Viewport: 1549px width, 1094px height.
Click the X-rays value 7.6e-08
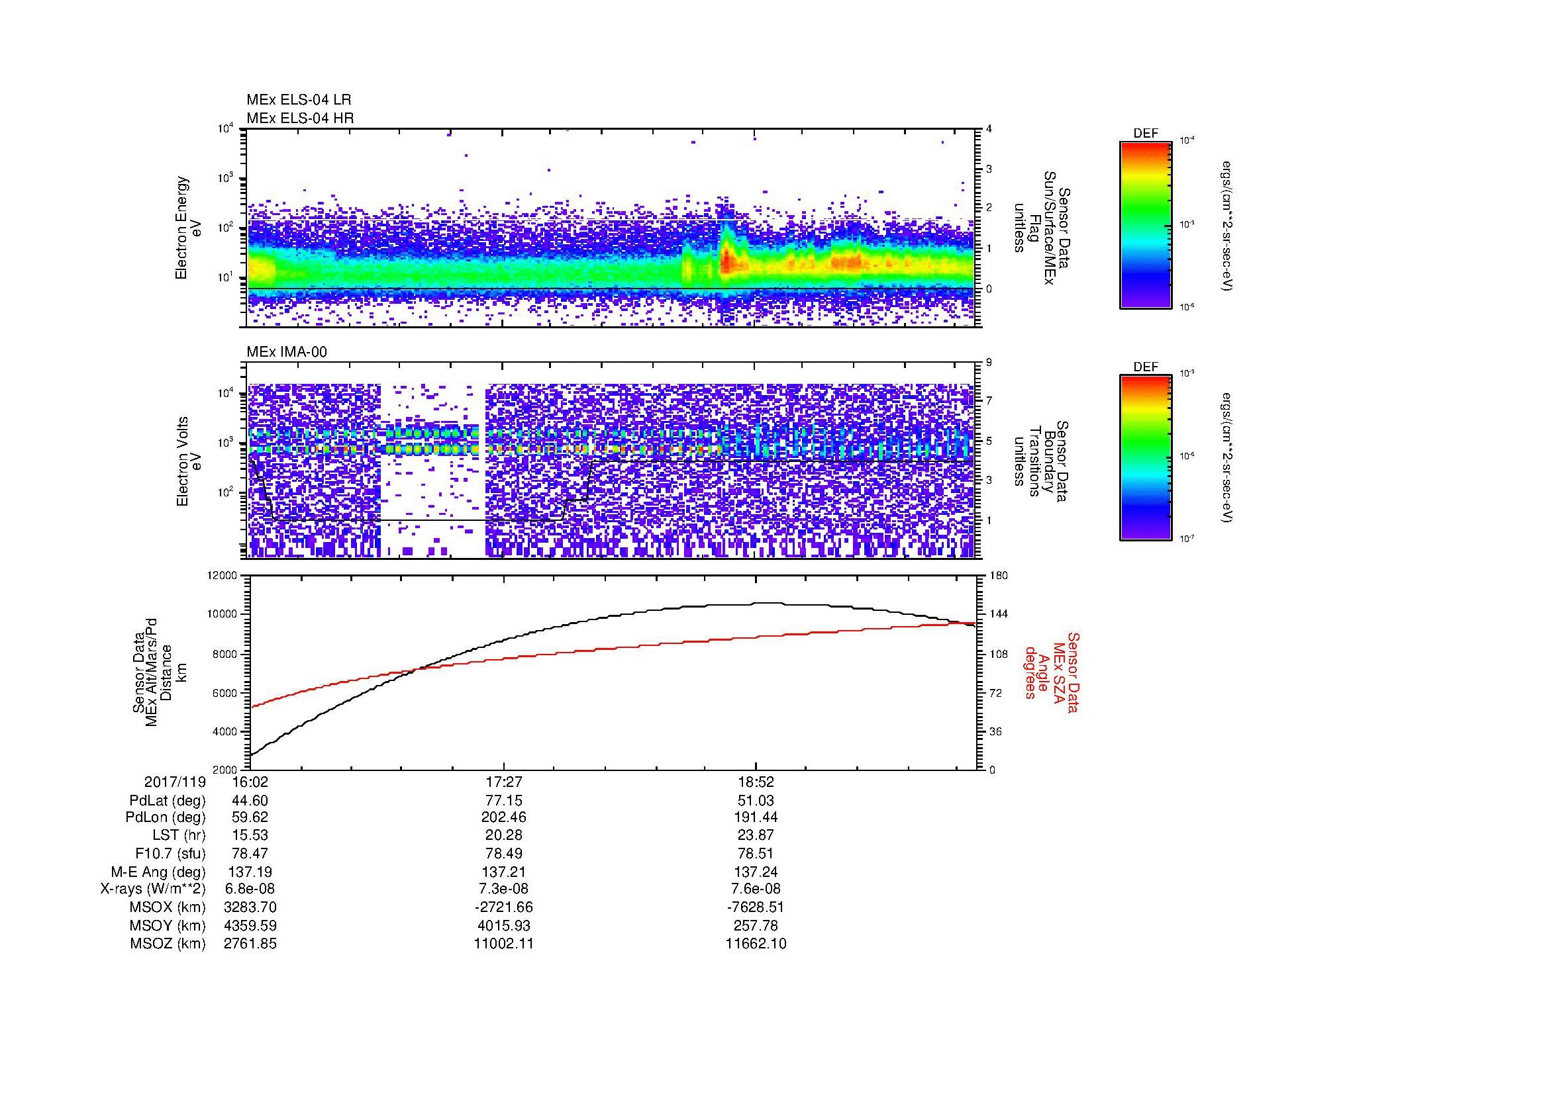756,889
